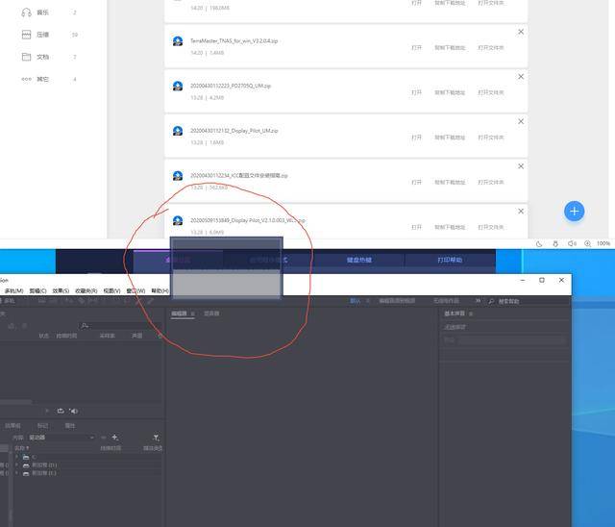Click the blue plus new-download button

[x=575, y=212]
